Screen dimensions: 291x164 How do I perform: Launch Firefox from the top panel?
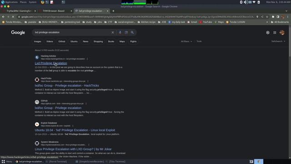point(42,2)
